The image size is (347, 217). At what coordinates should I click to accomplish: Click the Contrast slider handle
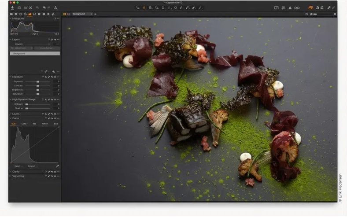pyautogui.click(x=37, y=85)
